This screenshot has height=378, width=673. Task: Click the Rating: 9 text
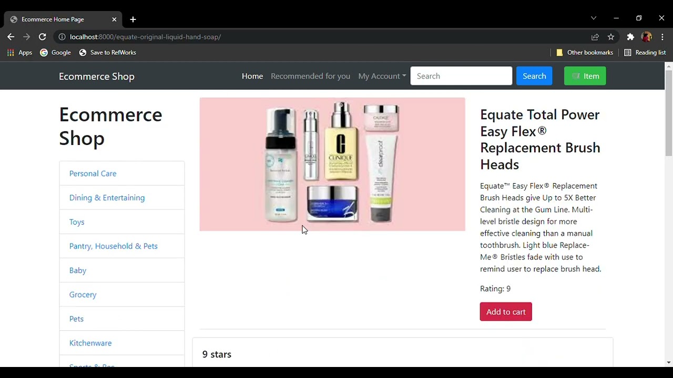(495, 288)
